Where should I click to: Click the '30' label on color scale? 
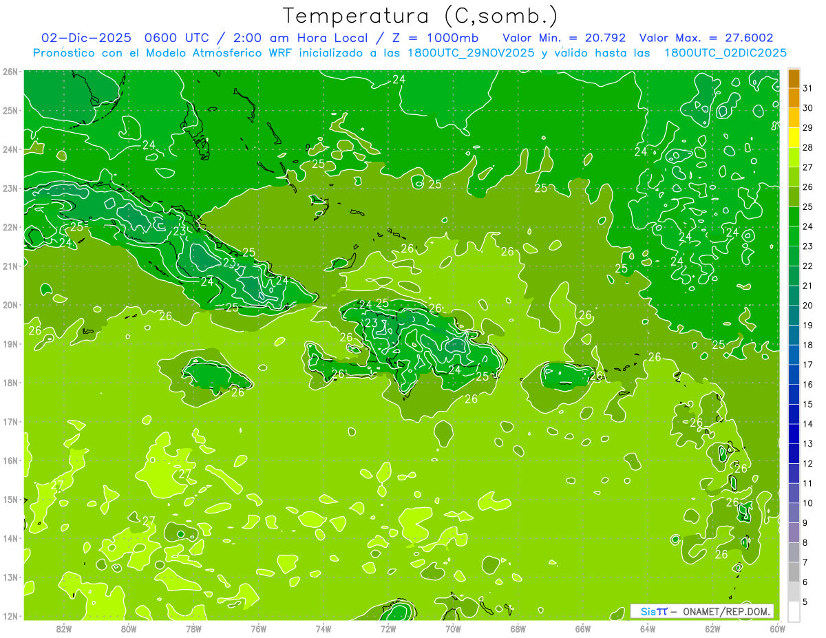coord(807,108)
